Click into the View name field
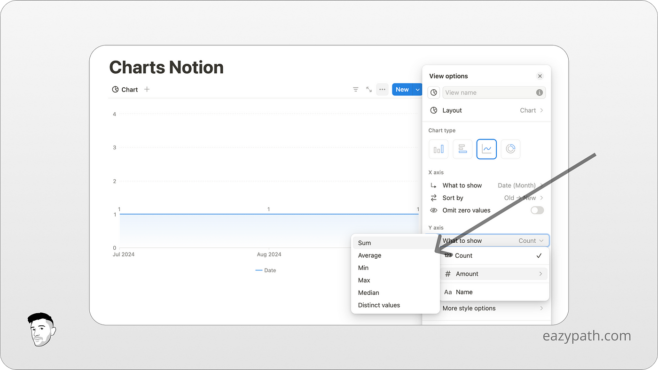Viewport: 658px width, 370px height. (x=494, y=92)
